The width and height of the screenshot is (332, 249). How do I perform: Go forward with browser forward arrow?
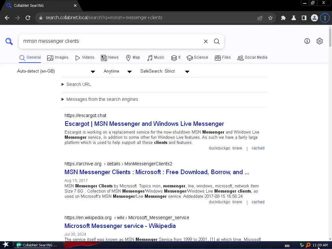pyautogui.click(x=18, y=18)
